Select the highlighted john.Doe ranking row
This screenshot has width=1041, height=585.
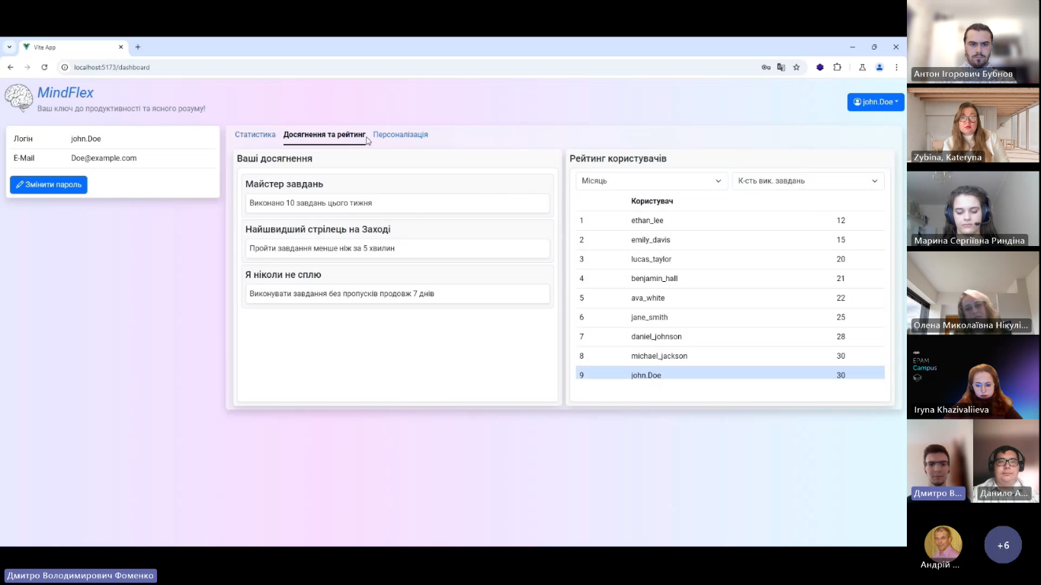coord(729,374)
